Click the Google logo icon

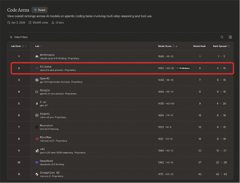[37, 91]
